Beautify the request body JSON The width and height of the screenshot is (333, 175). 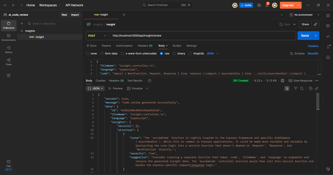pyautogui.click(x=313, y=53)
